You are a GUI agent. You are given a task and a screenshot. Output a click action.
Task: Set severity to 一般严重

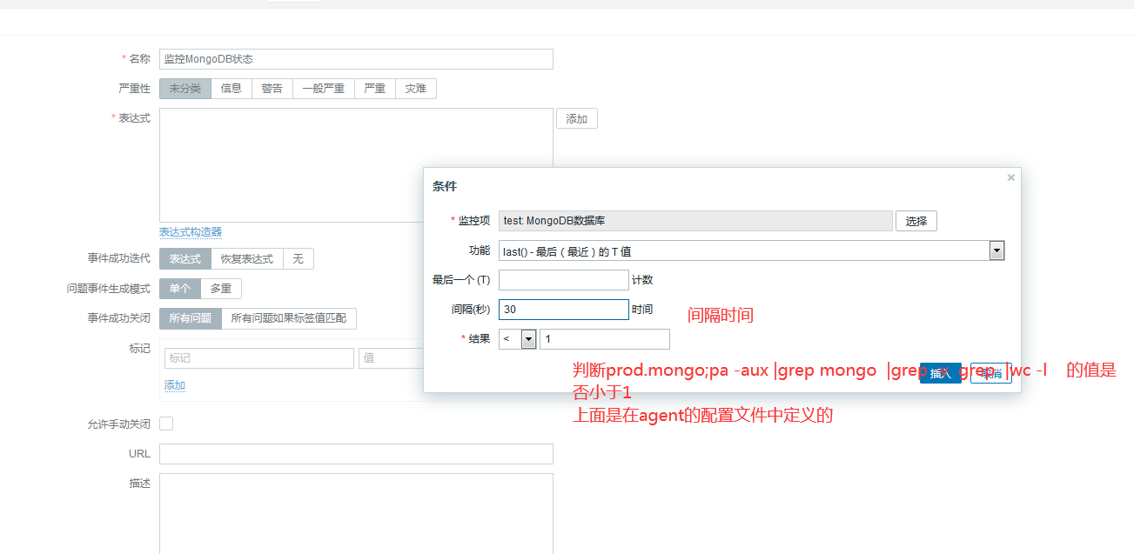[x=323, y=89]
